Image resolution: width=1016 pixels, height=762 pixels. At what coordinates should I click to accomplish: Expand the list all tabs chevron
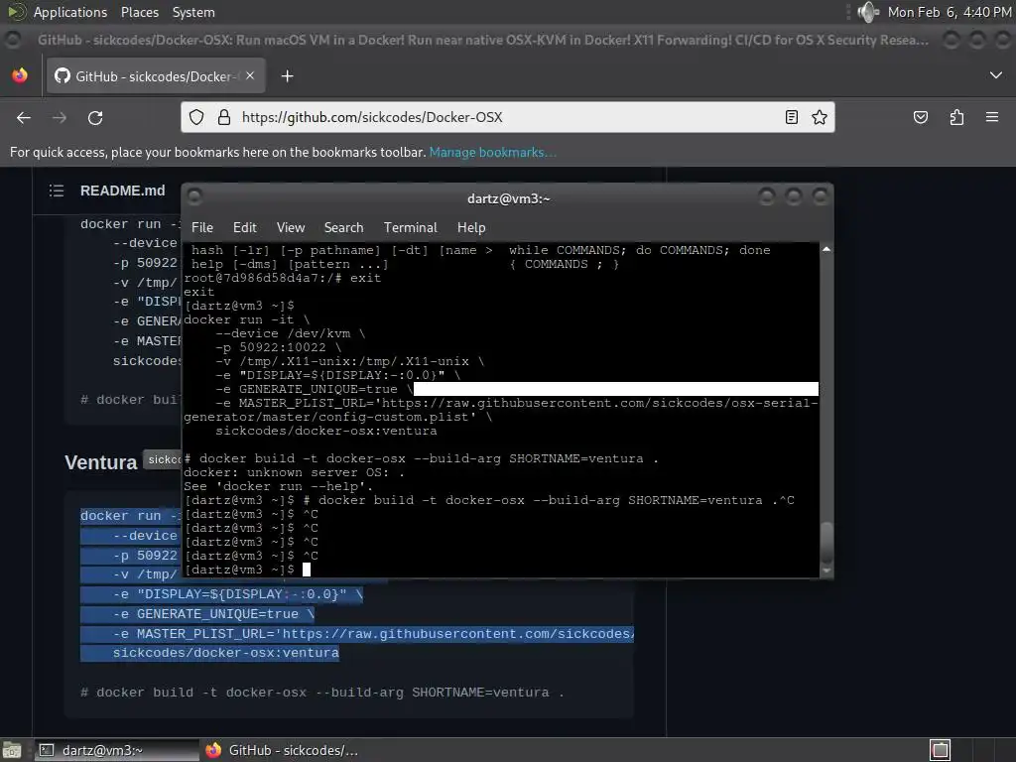(995, 75)
